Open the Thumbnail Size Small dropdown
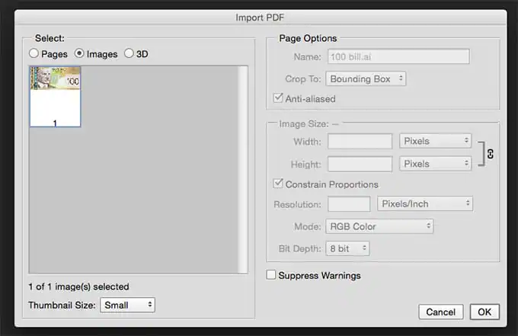 point(127,305)
